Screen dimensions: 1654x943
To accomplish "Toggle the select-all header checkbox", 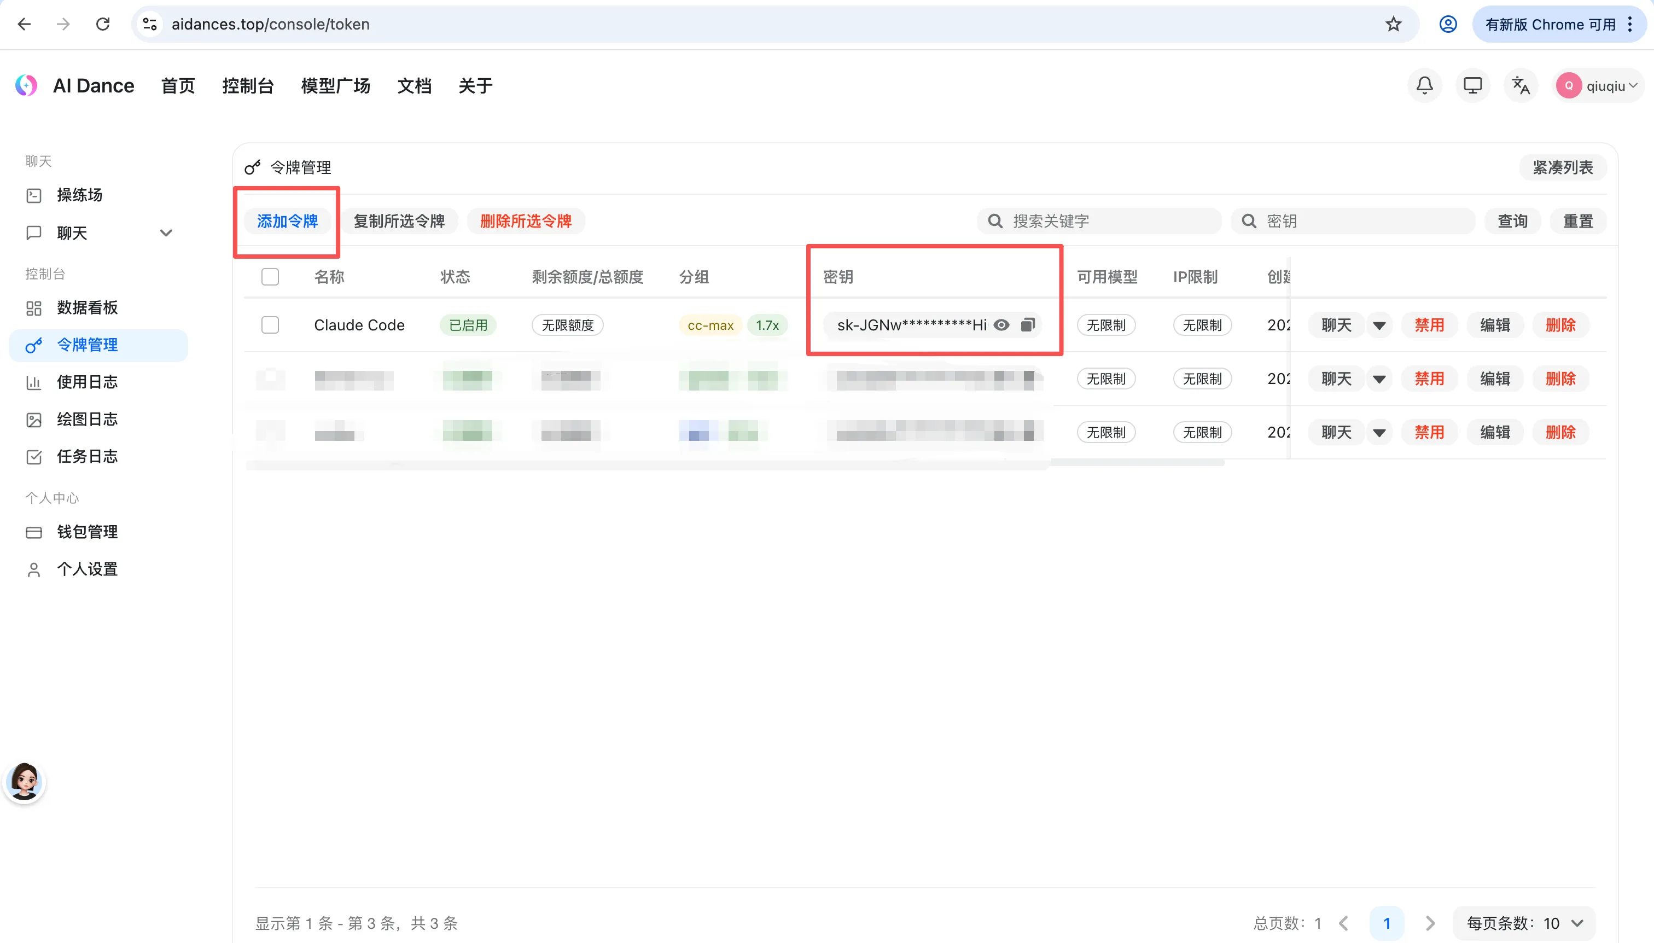I will (270, 277).
